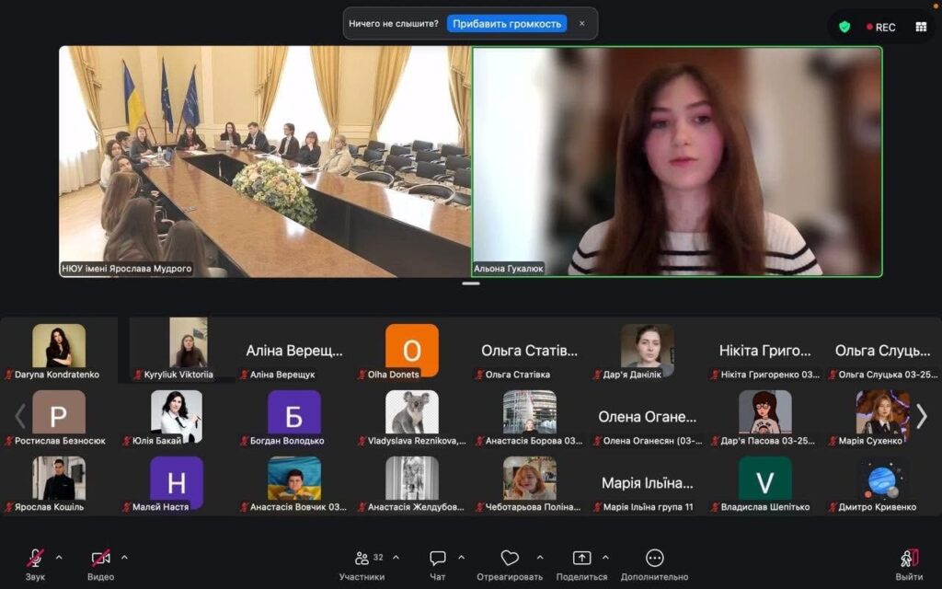This screenshot has width=942, height=589.
Task: Expand the arrow next to Поделиться
Action: (605, 557)
